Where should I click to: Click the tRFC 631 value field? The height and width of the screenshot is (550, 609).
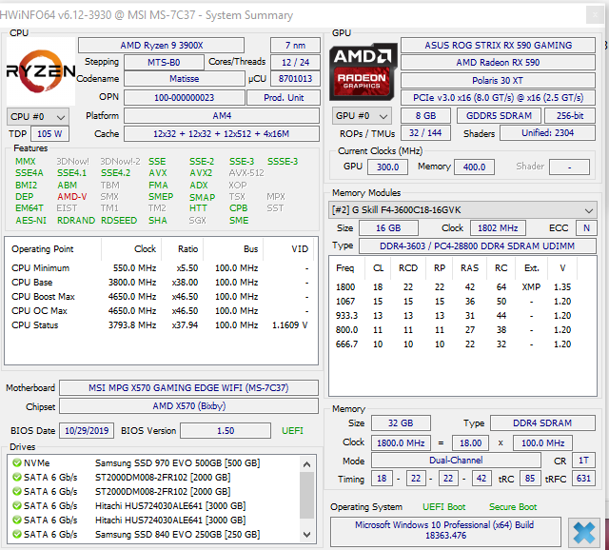pos(583,478)
